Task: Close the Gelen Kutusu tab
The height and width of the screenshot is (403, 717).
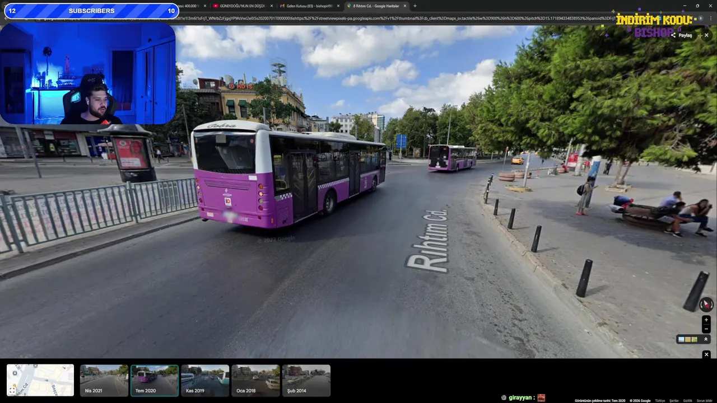Action: coord(338,6)
